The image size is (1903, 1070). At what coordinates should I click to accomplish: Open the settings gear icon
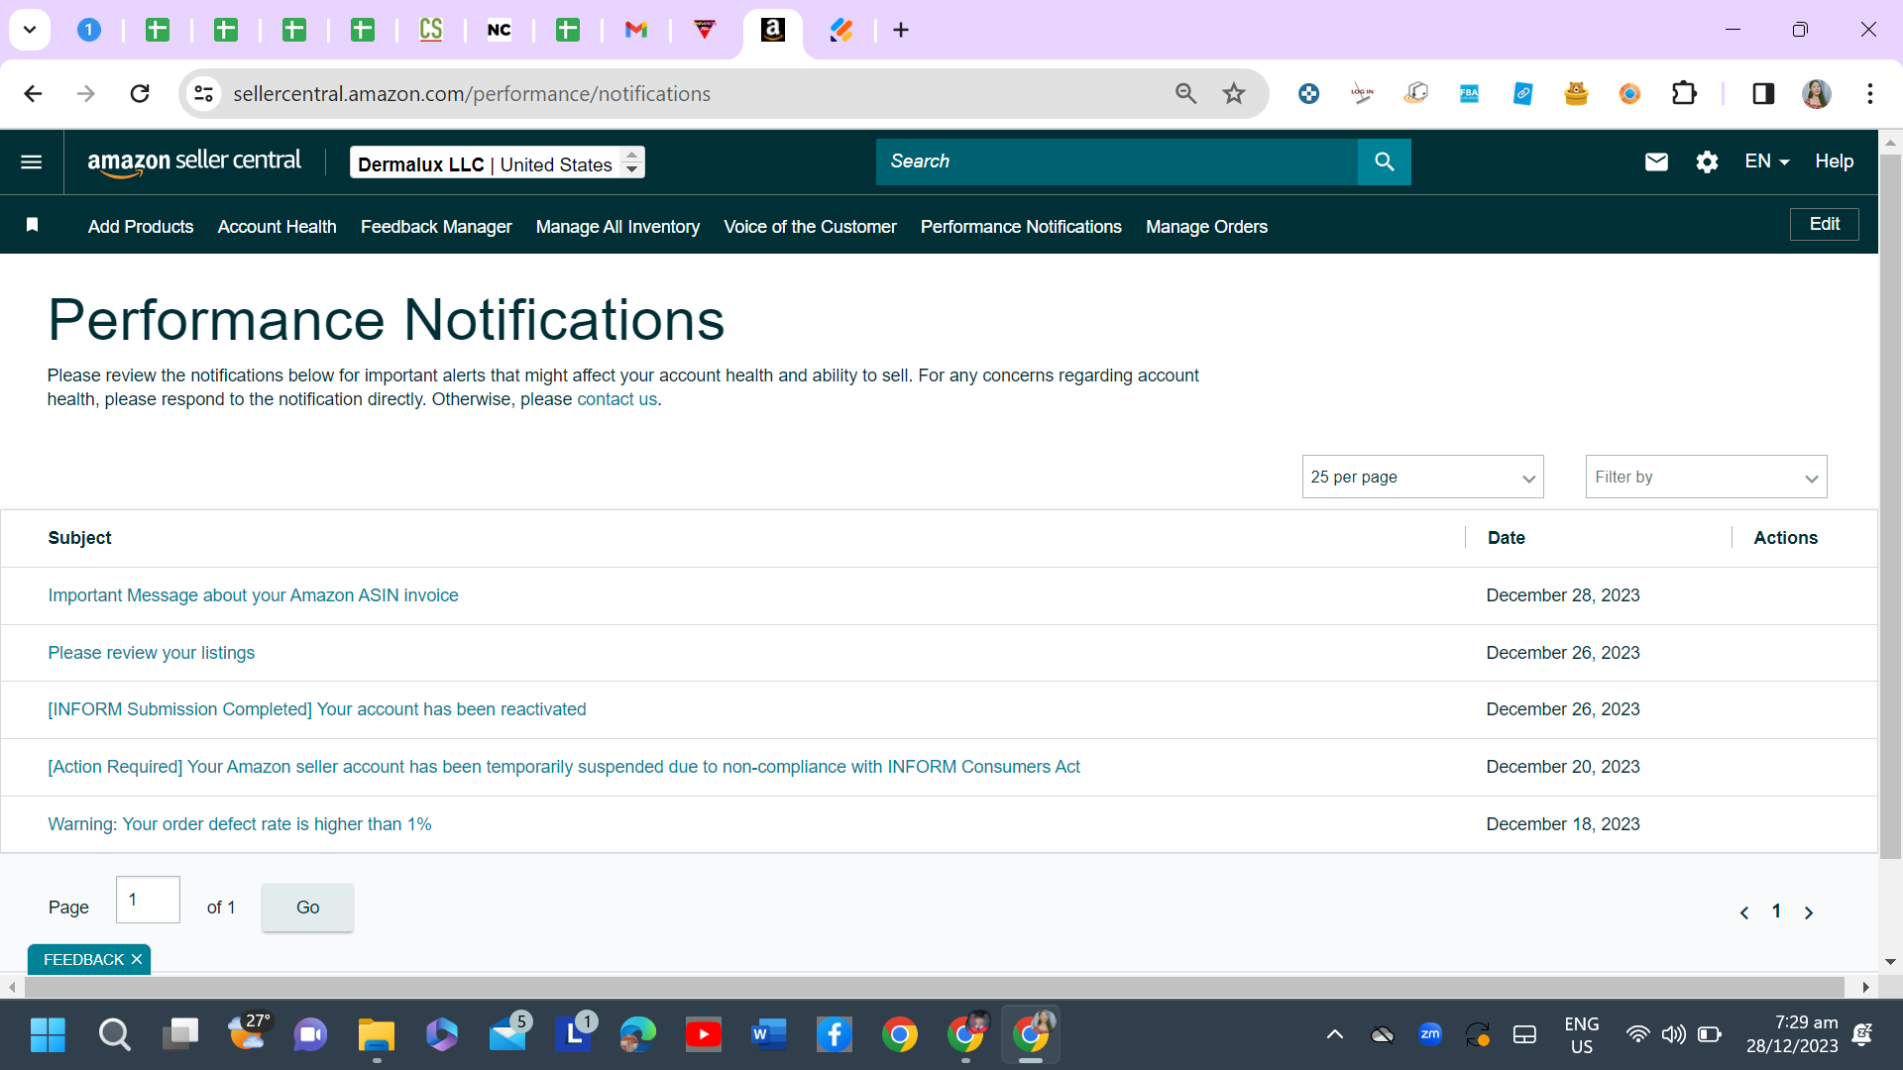click(1707, 161)
